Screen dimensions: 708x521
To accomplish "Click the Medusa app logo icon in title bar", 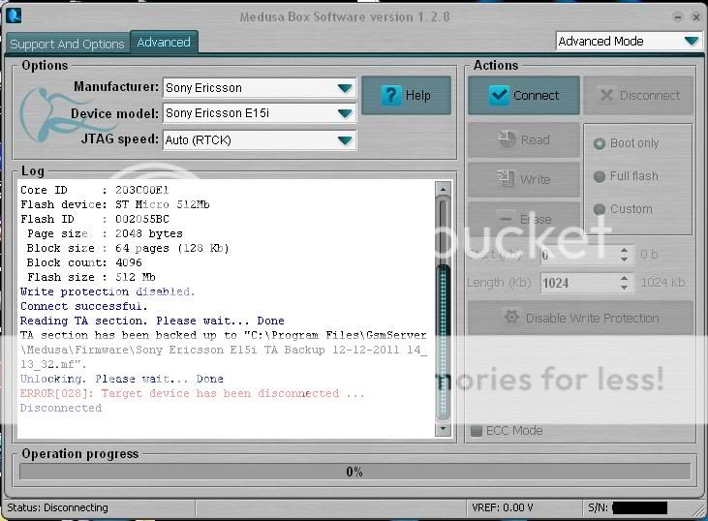I will tap(14, 15).
